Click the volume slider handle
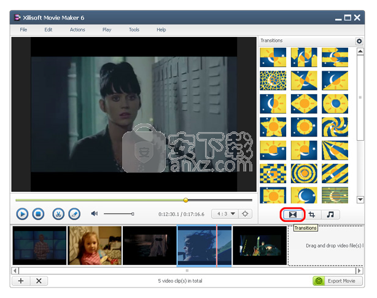This screenshot has height=298, width=377. pyautogui.click(x=133, y=214)
